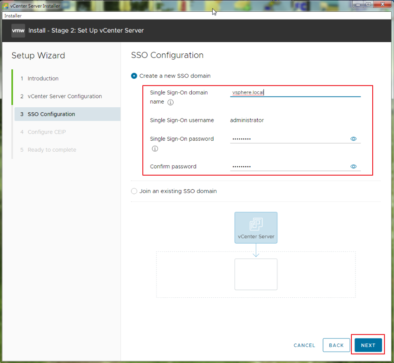Screen dimensions: 394x363
Task: Focus the Single Sign-On domain name field
Action: [295, 93]
